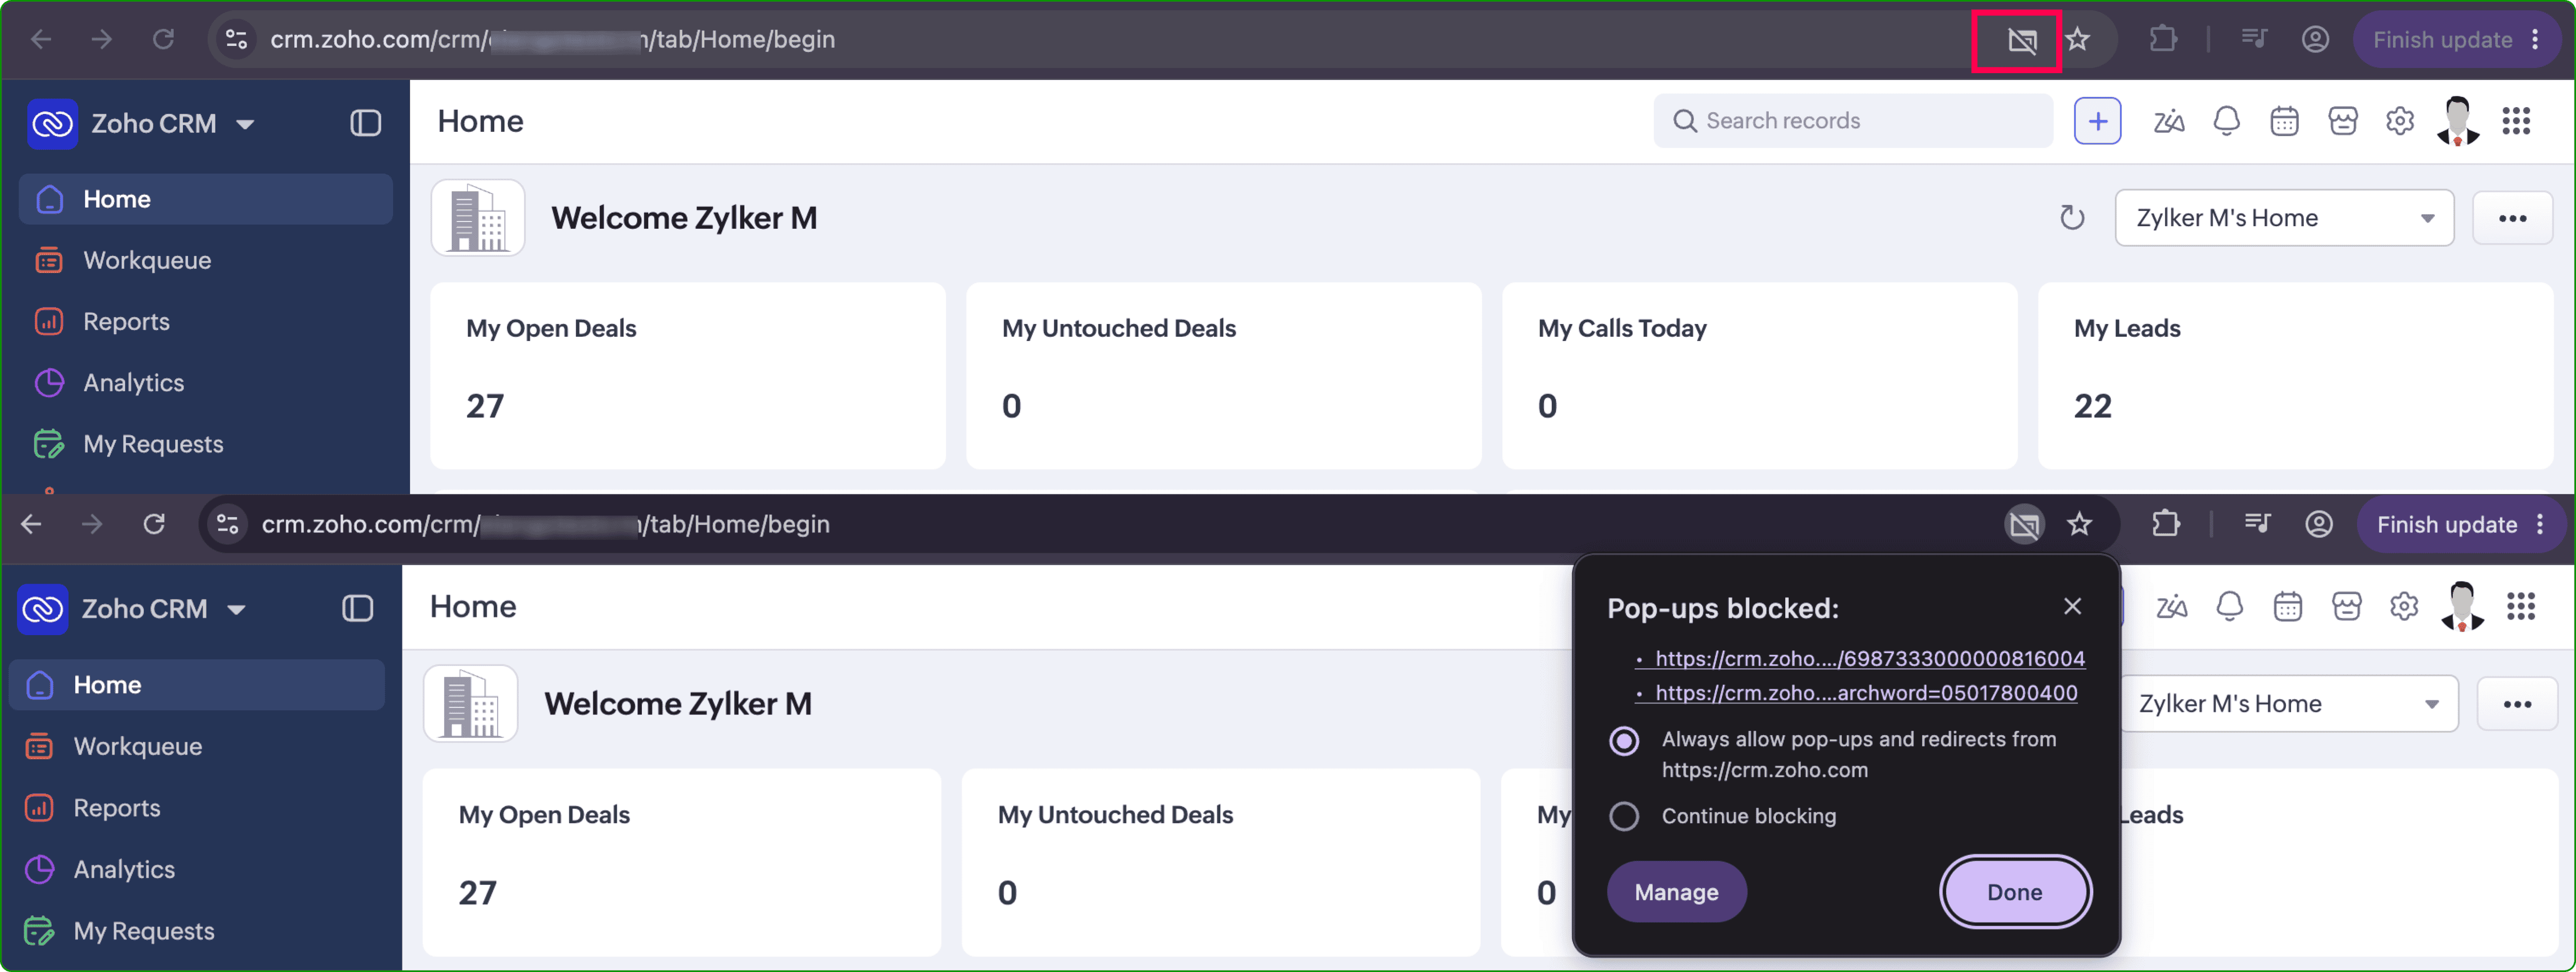Open Setup gear icon in top window

(2400, 122)
